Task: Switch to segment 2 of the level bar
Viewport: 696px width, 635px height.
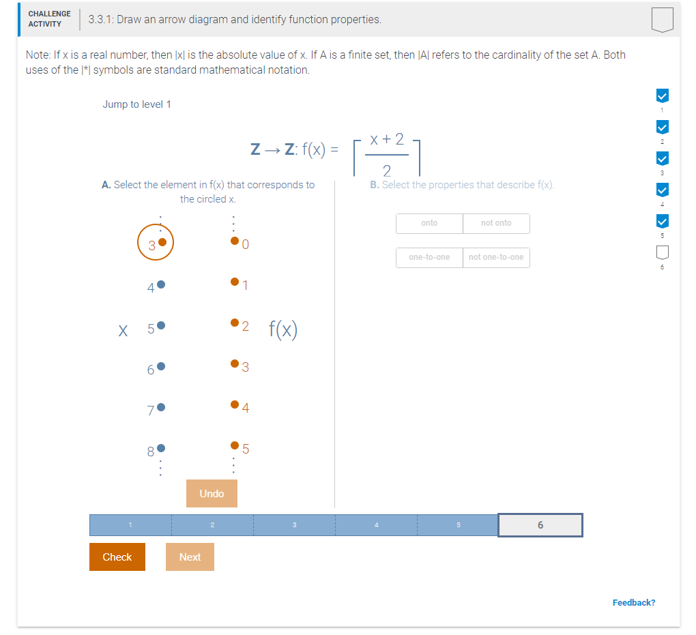Action: 212,525
